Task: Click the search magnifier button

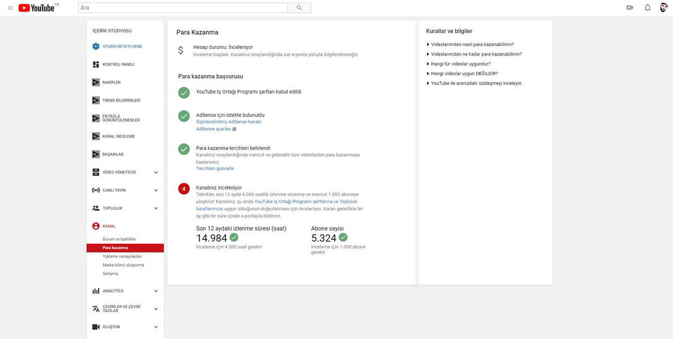Action: click(299, 8)
